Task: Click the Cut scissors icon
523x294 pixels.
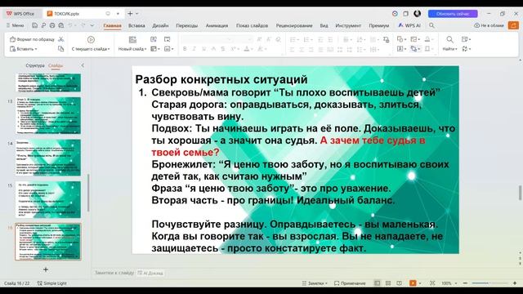Action: tap(60, 39)
